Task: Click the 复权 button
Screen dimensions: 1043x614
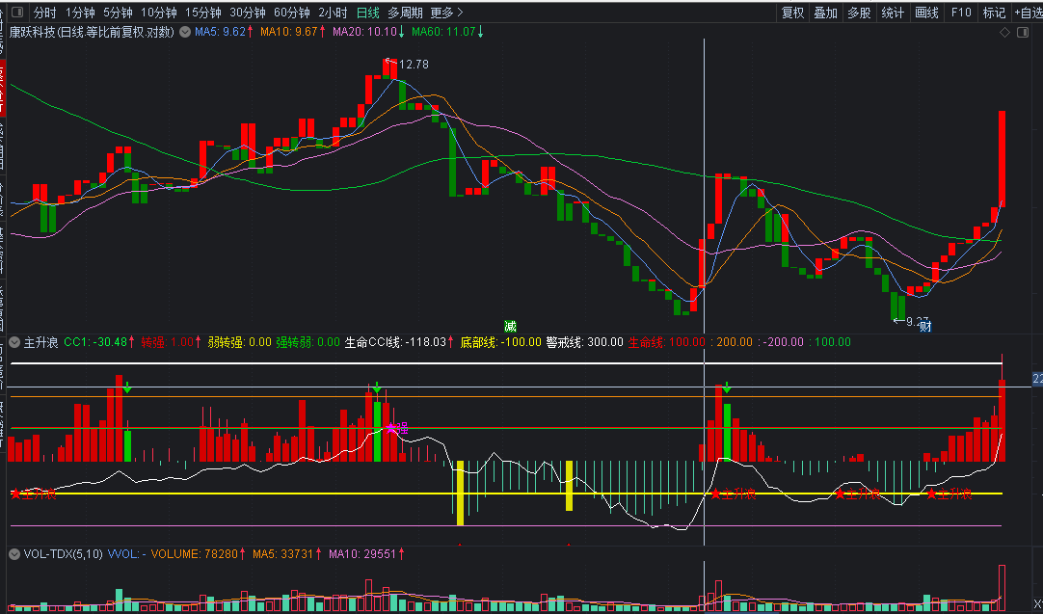Action: 793,13
